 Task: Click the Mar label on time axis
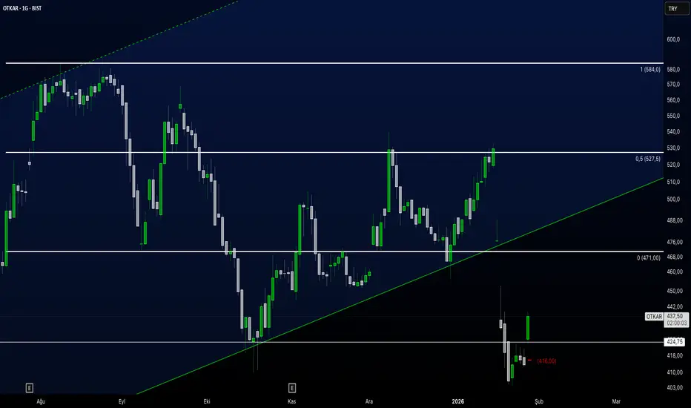point(616,401)
